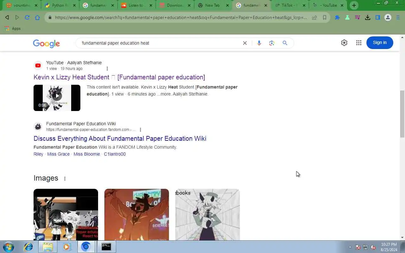Open the Google apps grid
Image resolution: width=405 pixels, height=253 pixels.
[x=358, y=43]
